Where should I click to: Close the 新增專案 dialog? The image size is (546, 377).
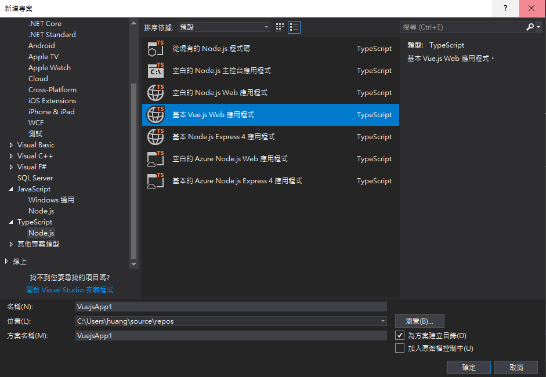coord(531,8)
